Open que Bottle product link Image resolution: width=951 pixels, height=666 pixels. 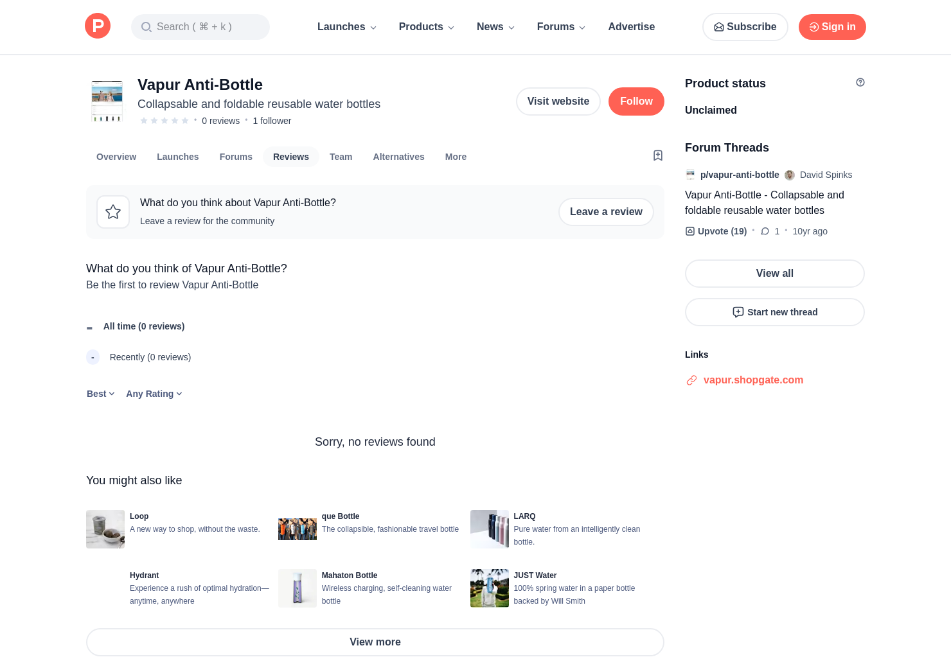pyautogui.click(x=341, y=516)
